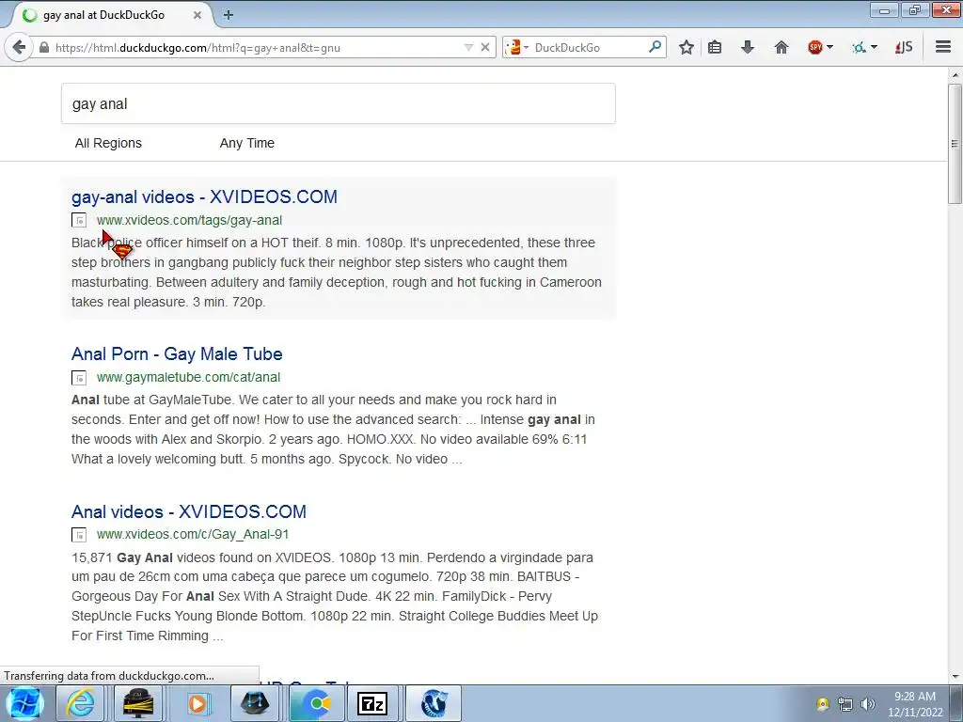Click into the address bar URL
963x722 pixels.
197,48
